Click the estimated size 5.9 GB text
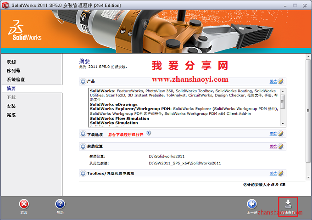This screenshot has width=312, height=220. click(264, 185)
